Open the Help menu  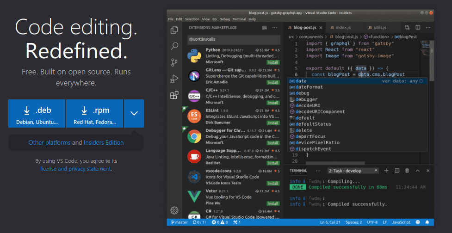point(252,19)
